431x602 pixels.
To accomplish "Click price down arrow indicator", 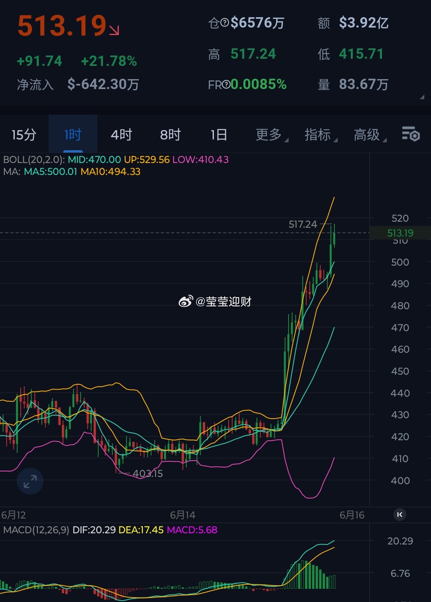I will tap(114, 30).
